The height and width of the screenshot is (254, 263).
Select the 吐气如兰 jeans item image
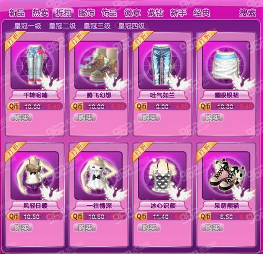point(163,65)
